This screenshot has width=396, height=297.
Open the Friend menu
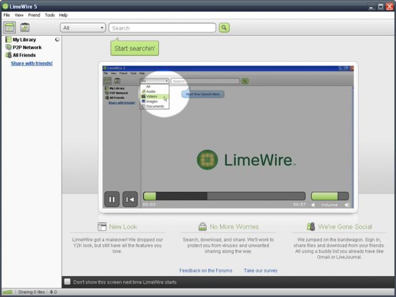point(34,15)
